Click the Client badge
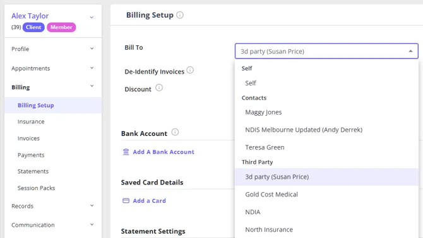 33,27
